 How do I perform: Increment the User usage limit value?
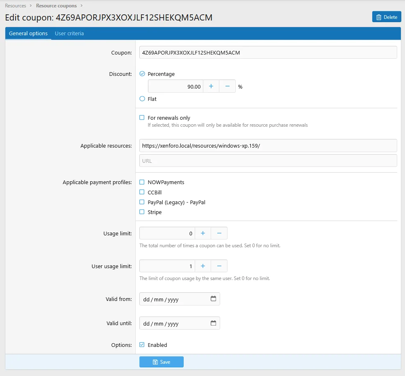pyautogui.click(x=202, y=266)
